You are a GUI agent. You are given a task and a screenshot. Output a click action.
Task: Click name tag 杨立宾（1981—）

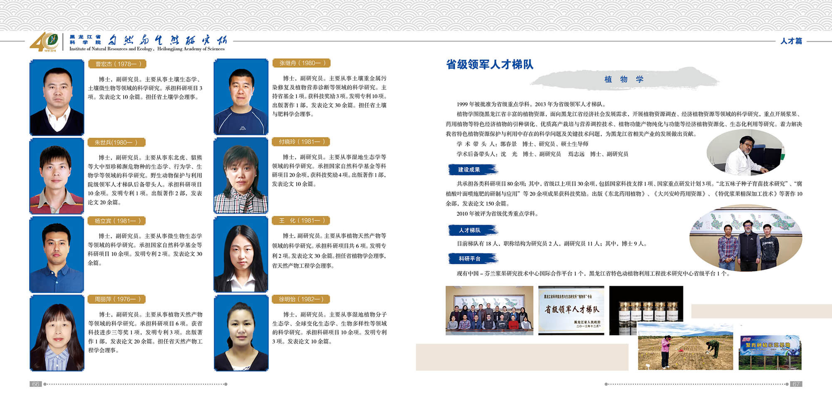pos(117,221)
